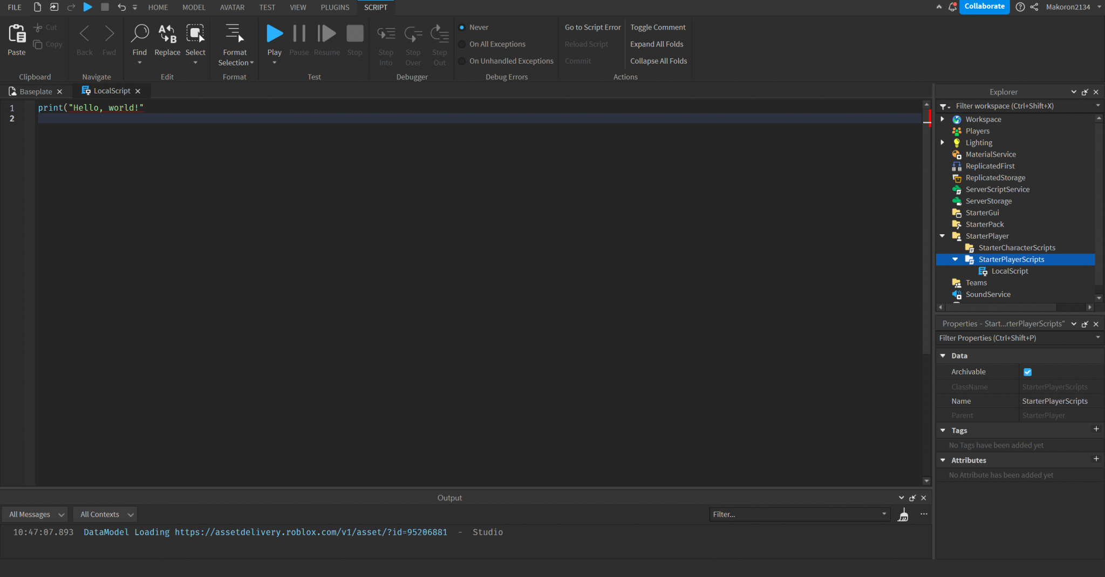
Task: Uncheck the Archivable checkbox
Action: tap(1027, 372)
